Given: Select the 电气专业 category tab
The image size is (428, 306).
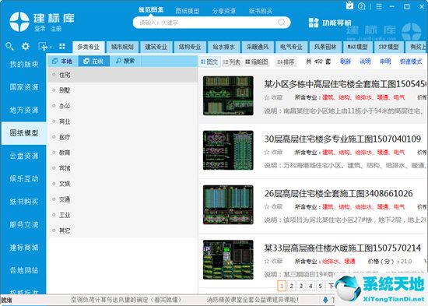Looking at the screenshot, I should pyautogui.click(x=292, y=47).
